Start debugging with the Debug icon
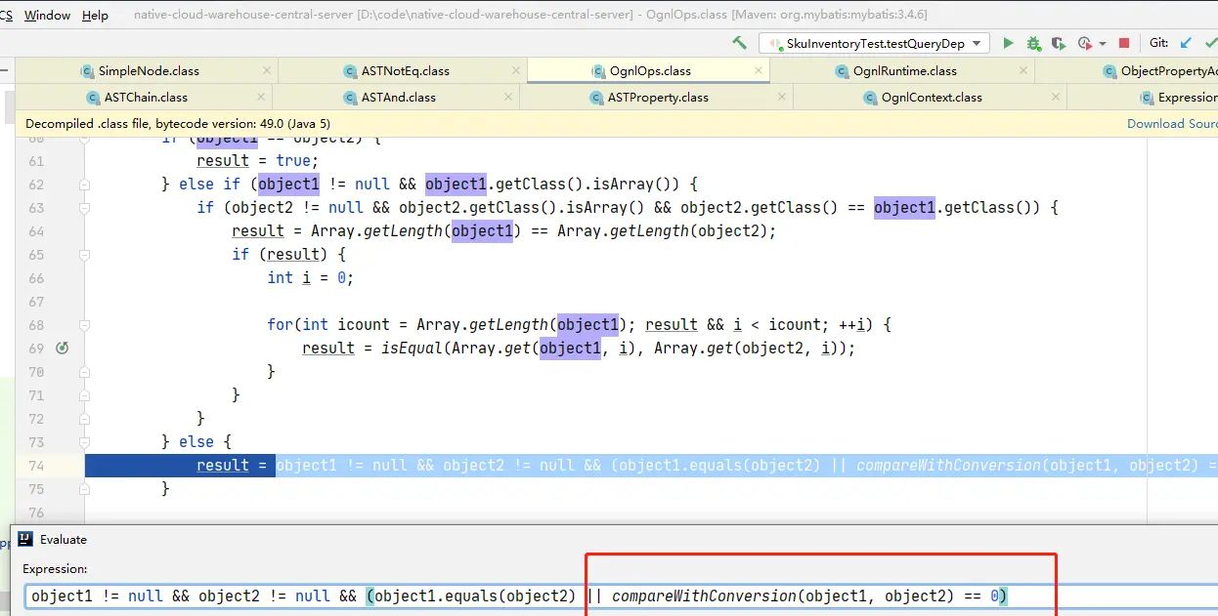This screenshot has height=616, width=1218. [x=1033, y=43]
